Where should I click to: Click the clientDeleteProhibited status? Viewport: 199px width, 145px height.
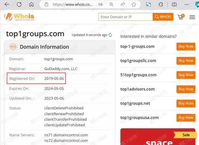click(64, 108)
